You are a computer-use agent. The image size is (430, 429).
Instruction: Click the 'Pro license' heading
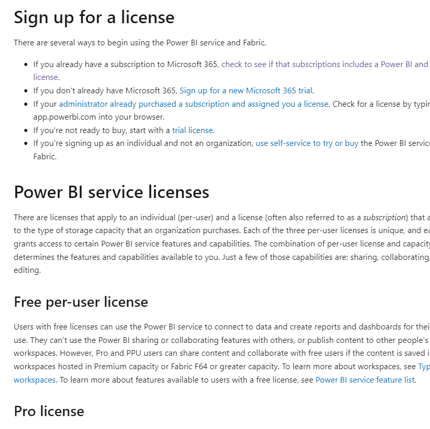(48, 411)
